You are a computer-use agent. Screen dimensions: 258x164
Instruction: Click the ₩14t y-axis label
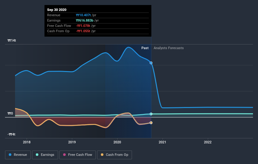pos(12,40)
